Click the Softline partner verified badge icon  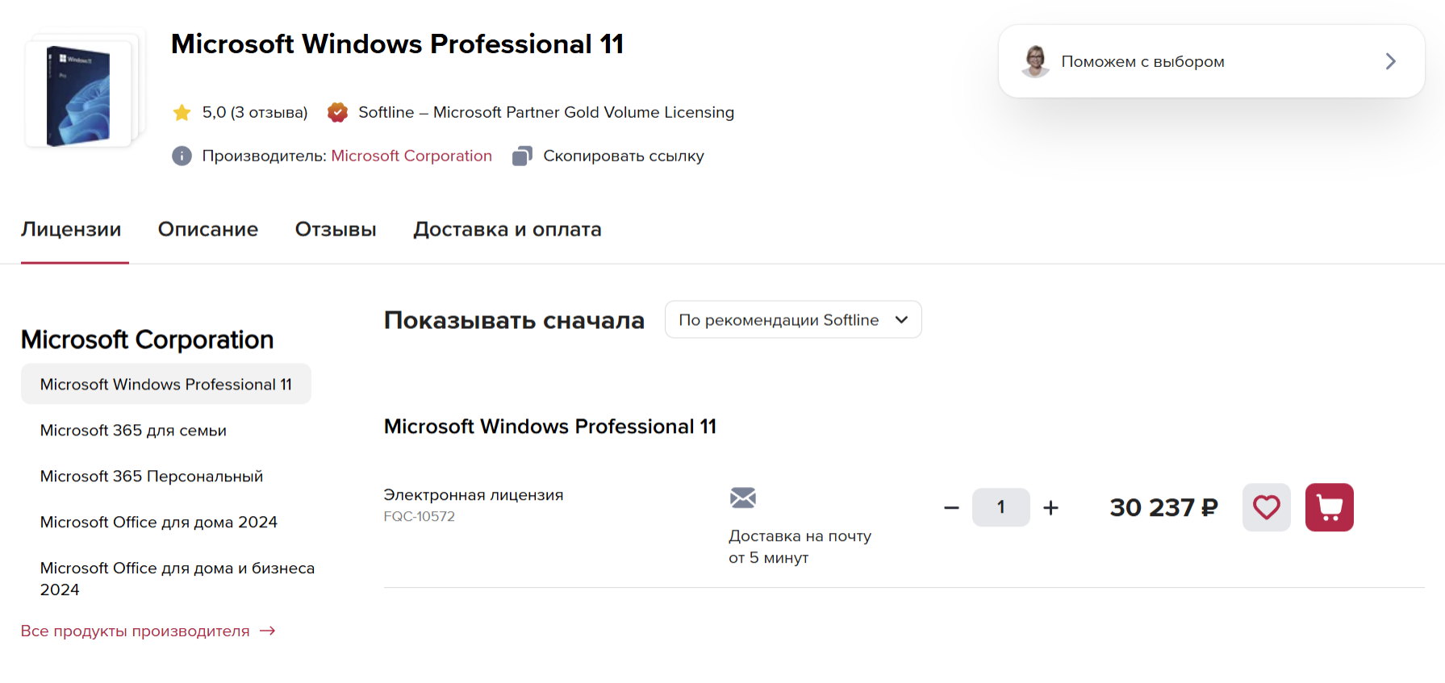pos(337,112)
